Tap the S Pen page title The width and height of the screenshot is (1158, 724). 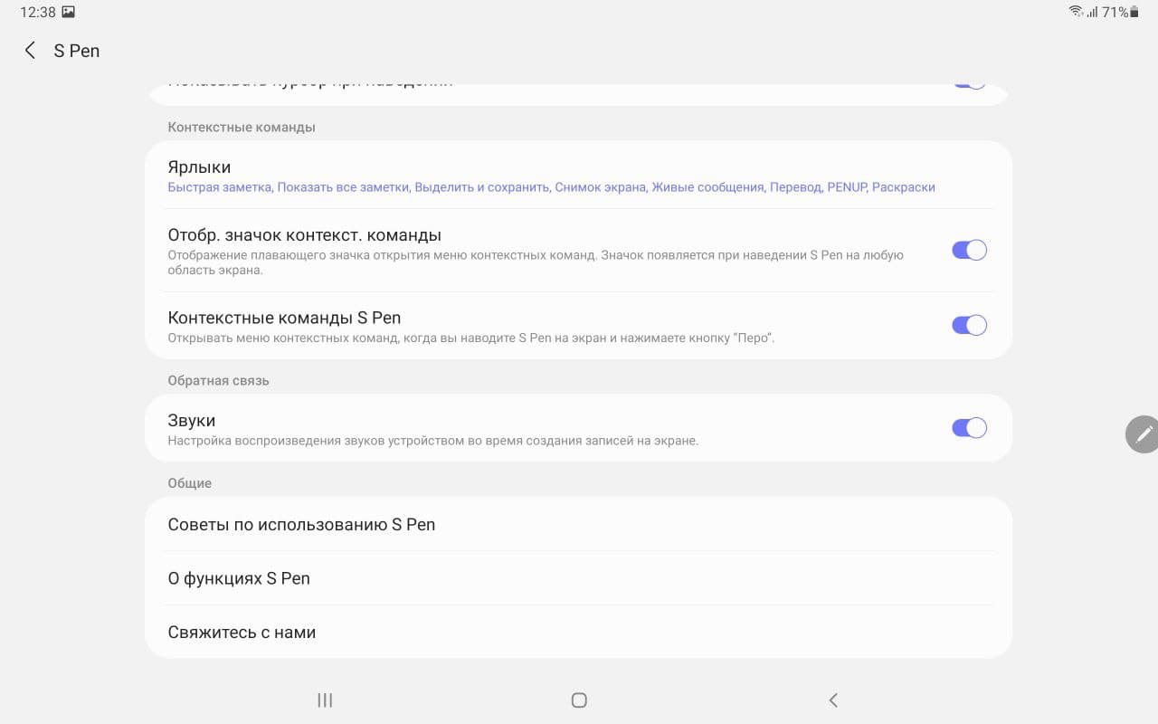click(x=77, y=51)
